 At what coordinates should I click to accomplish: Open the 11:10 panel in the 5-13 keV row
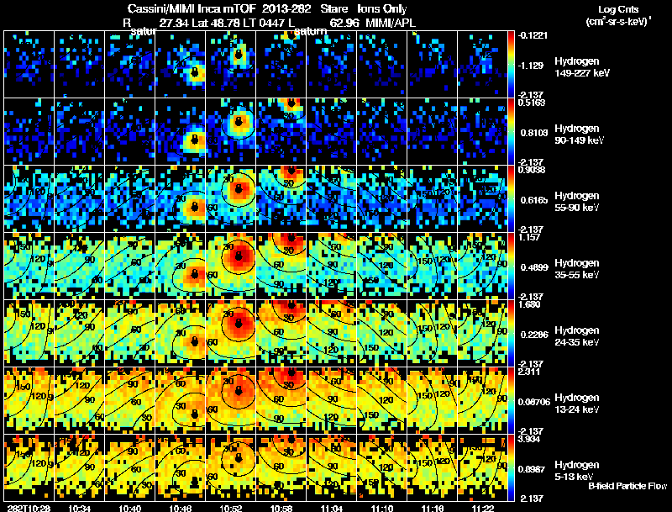pos(382,467)
